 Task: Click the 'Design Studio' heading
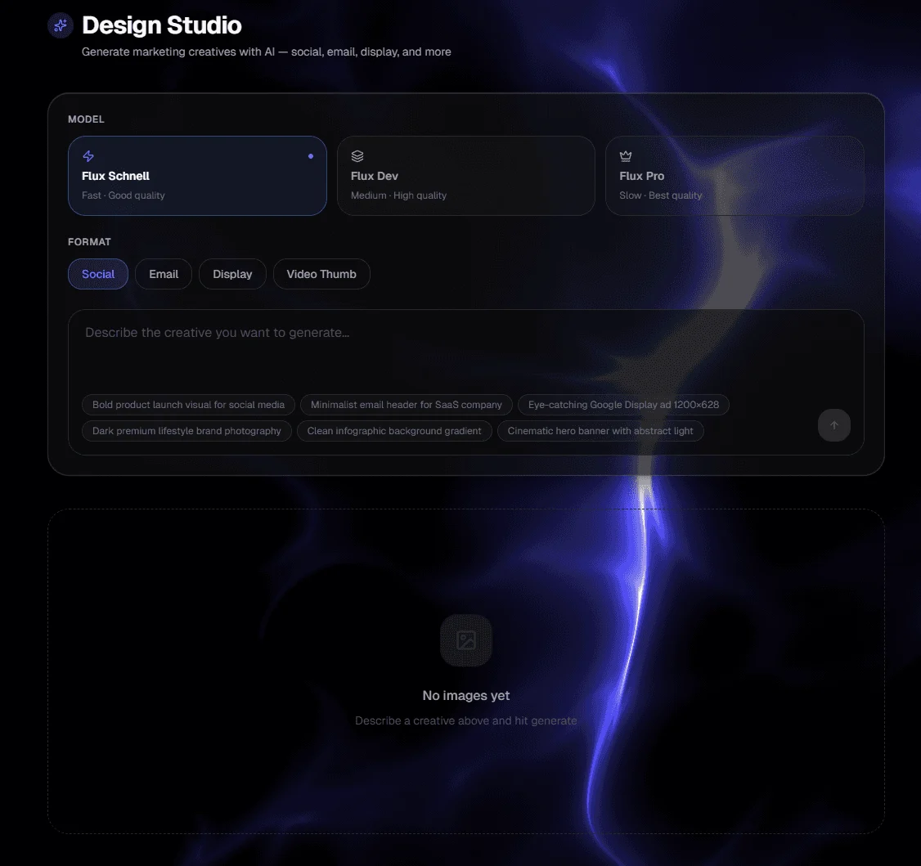tap(161, 25)
